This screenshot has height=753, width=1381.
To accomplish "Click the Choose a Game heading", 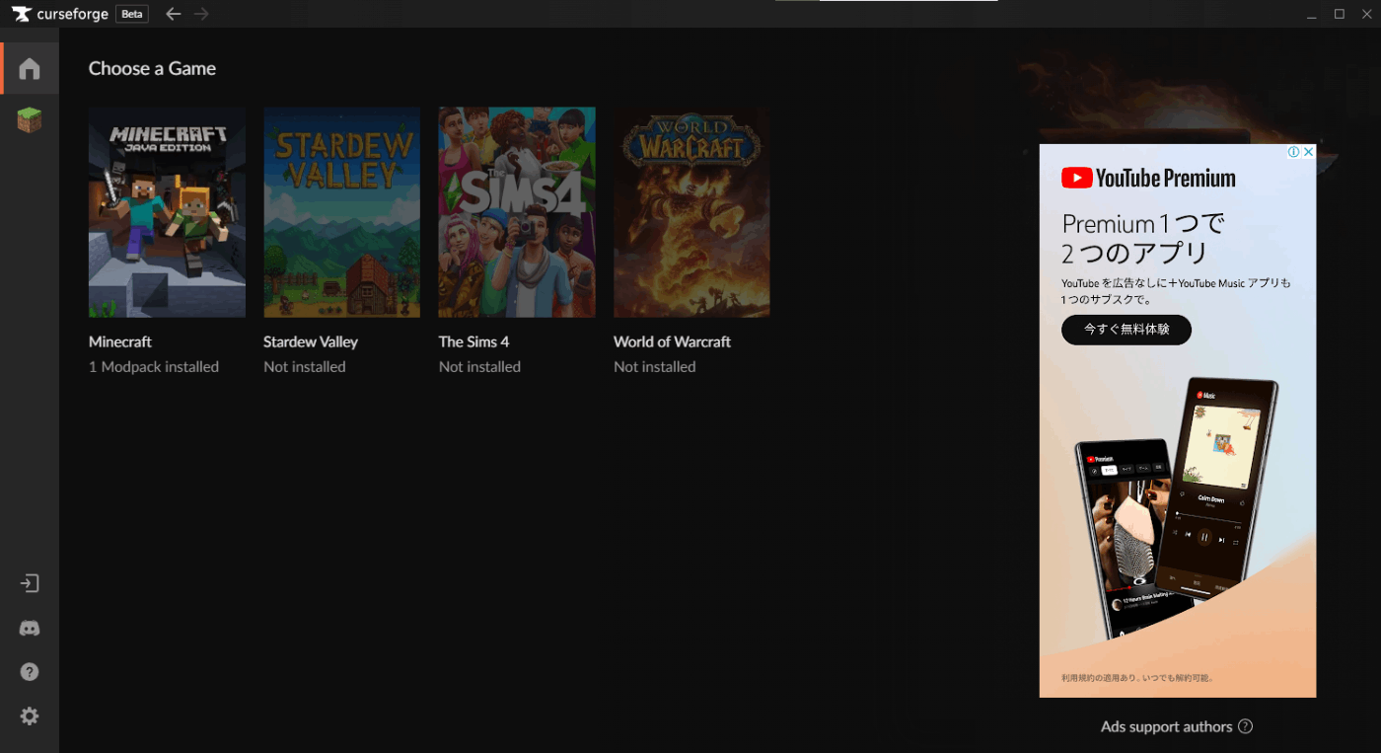I will (x=152, y=68).
